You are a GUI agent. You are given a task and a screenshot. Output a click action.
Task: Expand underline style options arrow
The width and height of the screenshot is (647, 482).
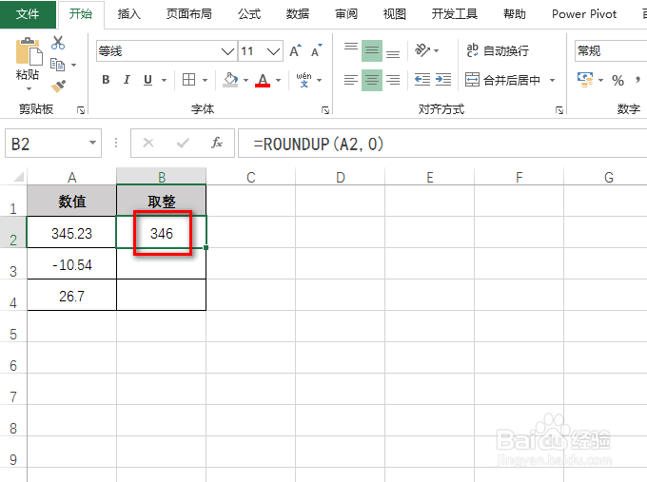click(x=164, y=80)
